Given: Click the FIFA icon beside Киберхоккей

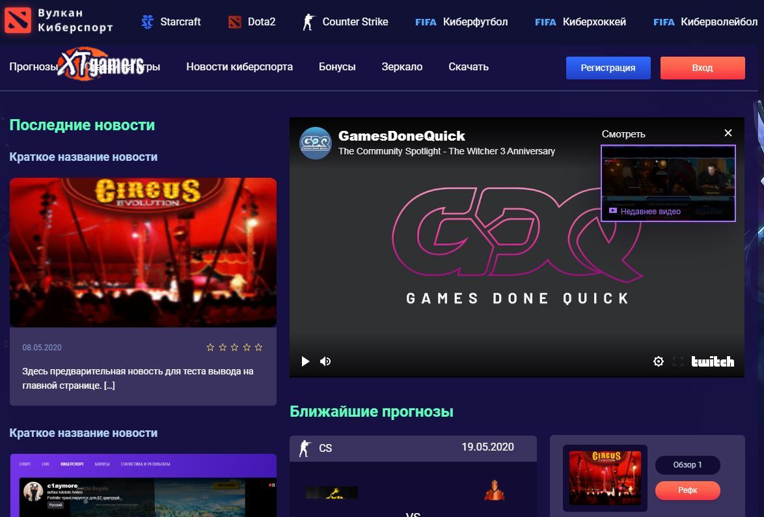Looking at the screenshot, I should pos(545,22).
